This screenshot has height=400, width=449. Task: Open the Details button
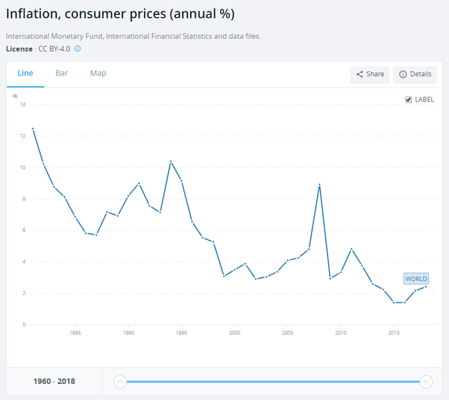(415, 74)
